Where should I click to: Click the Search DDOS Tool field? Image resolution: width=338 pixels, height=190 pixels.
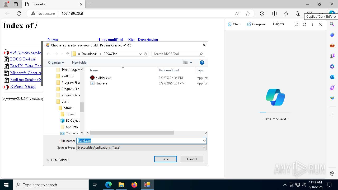178,54
